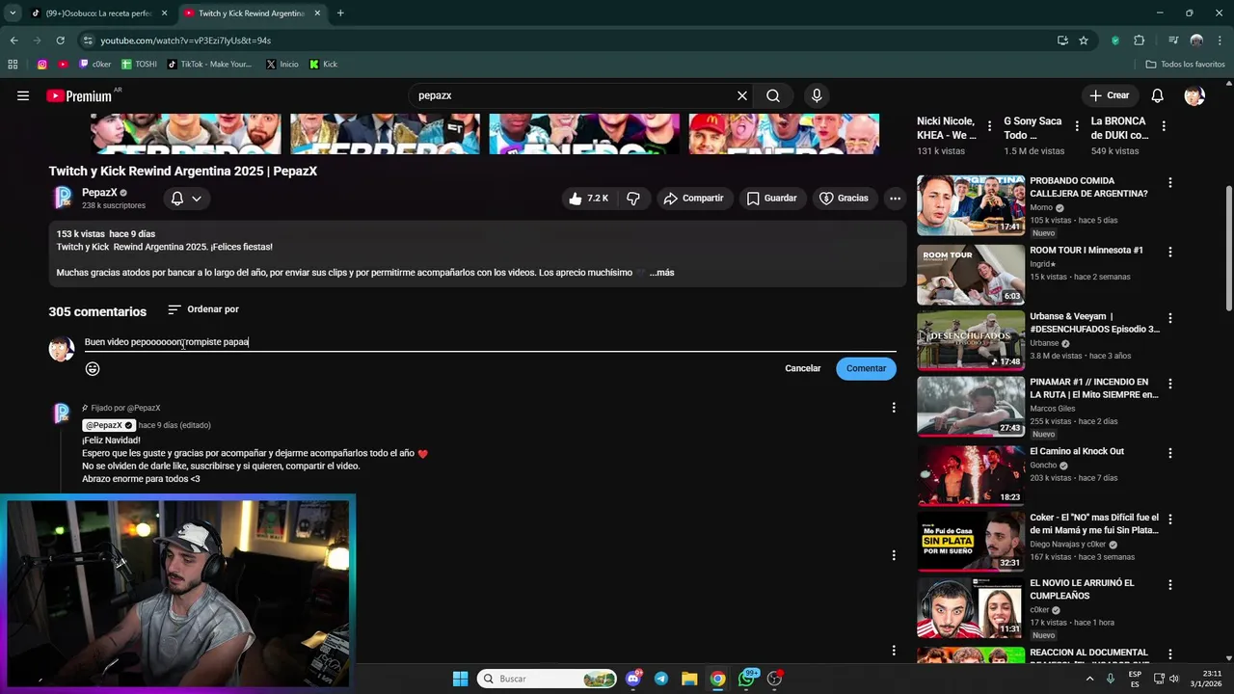Focus the comment text field

point(490,342)
